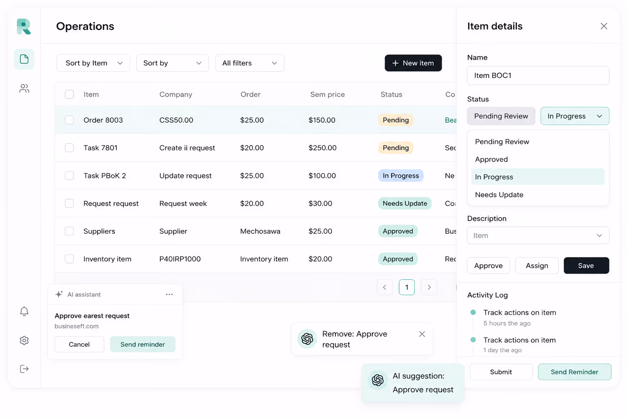Click the Task PBoK 2 item name

click(x=105, y=176)
